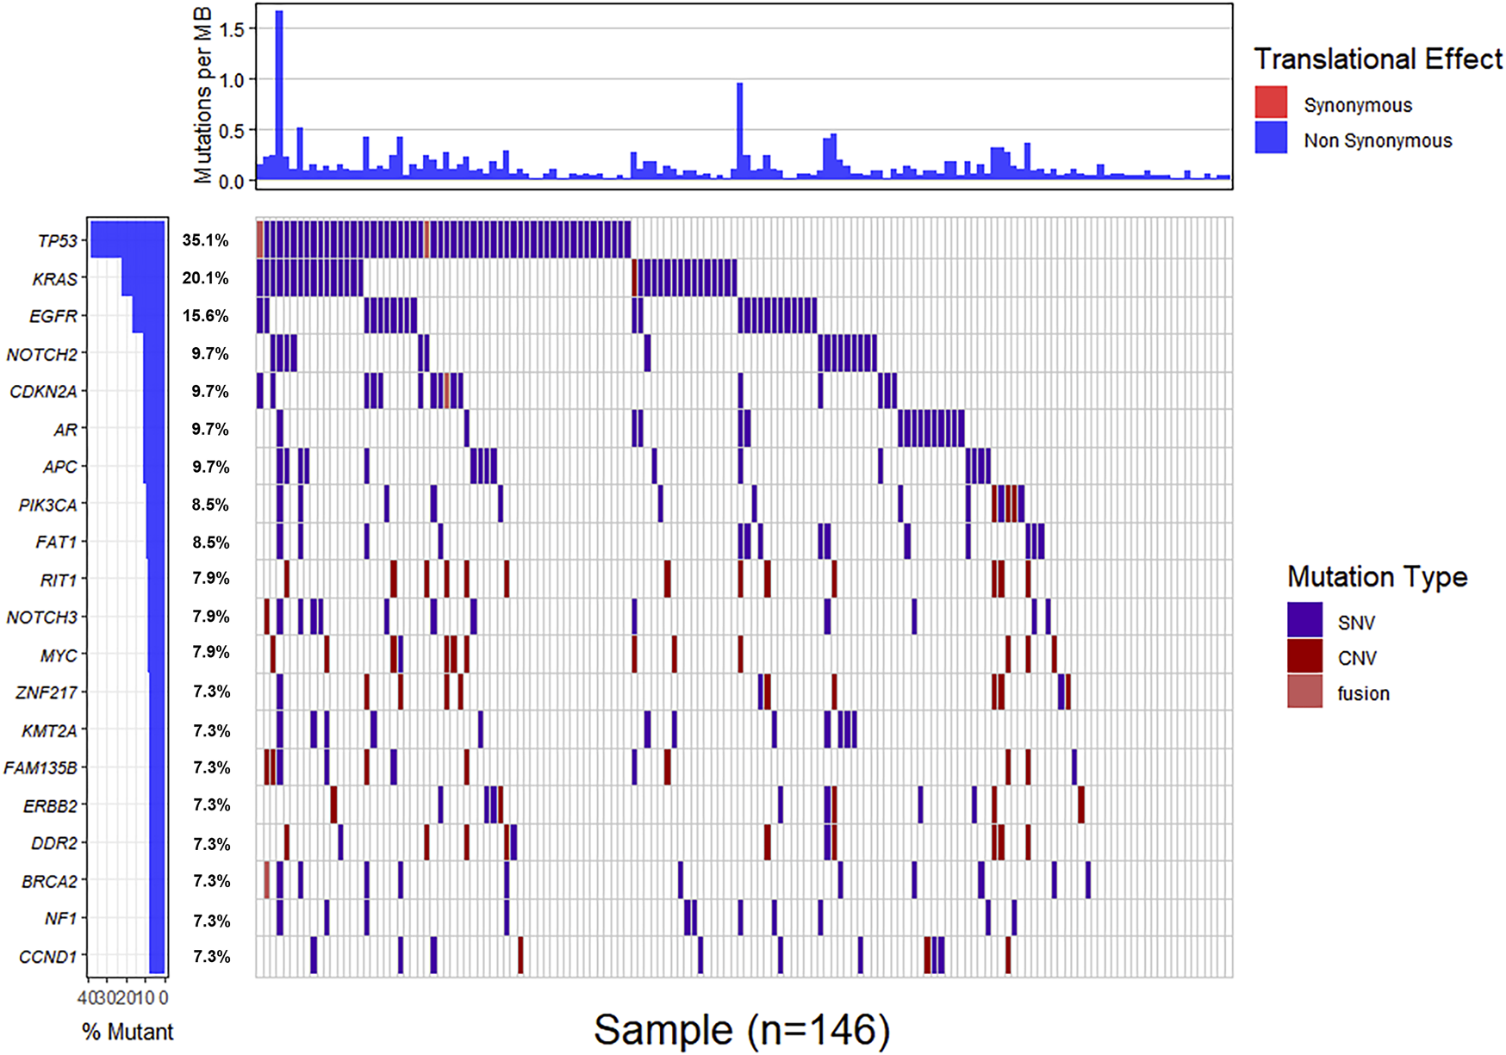Select the SNV purple legend swatch
Screen dimensions: 1506x1055
[x=1304, y=620]
